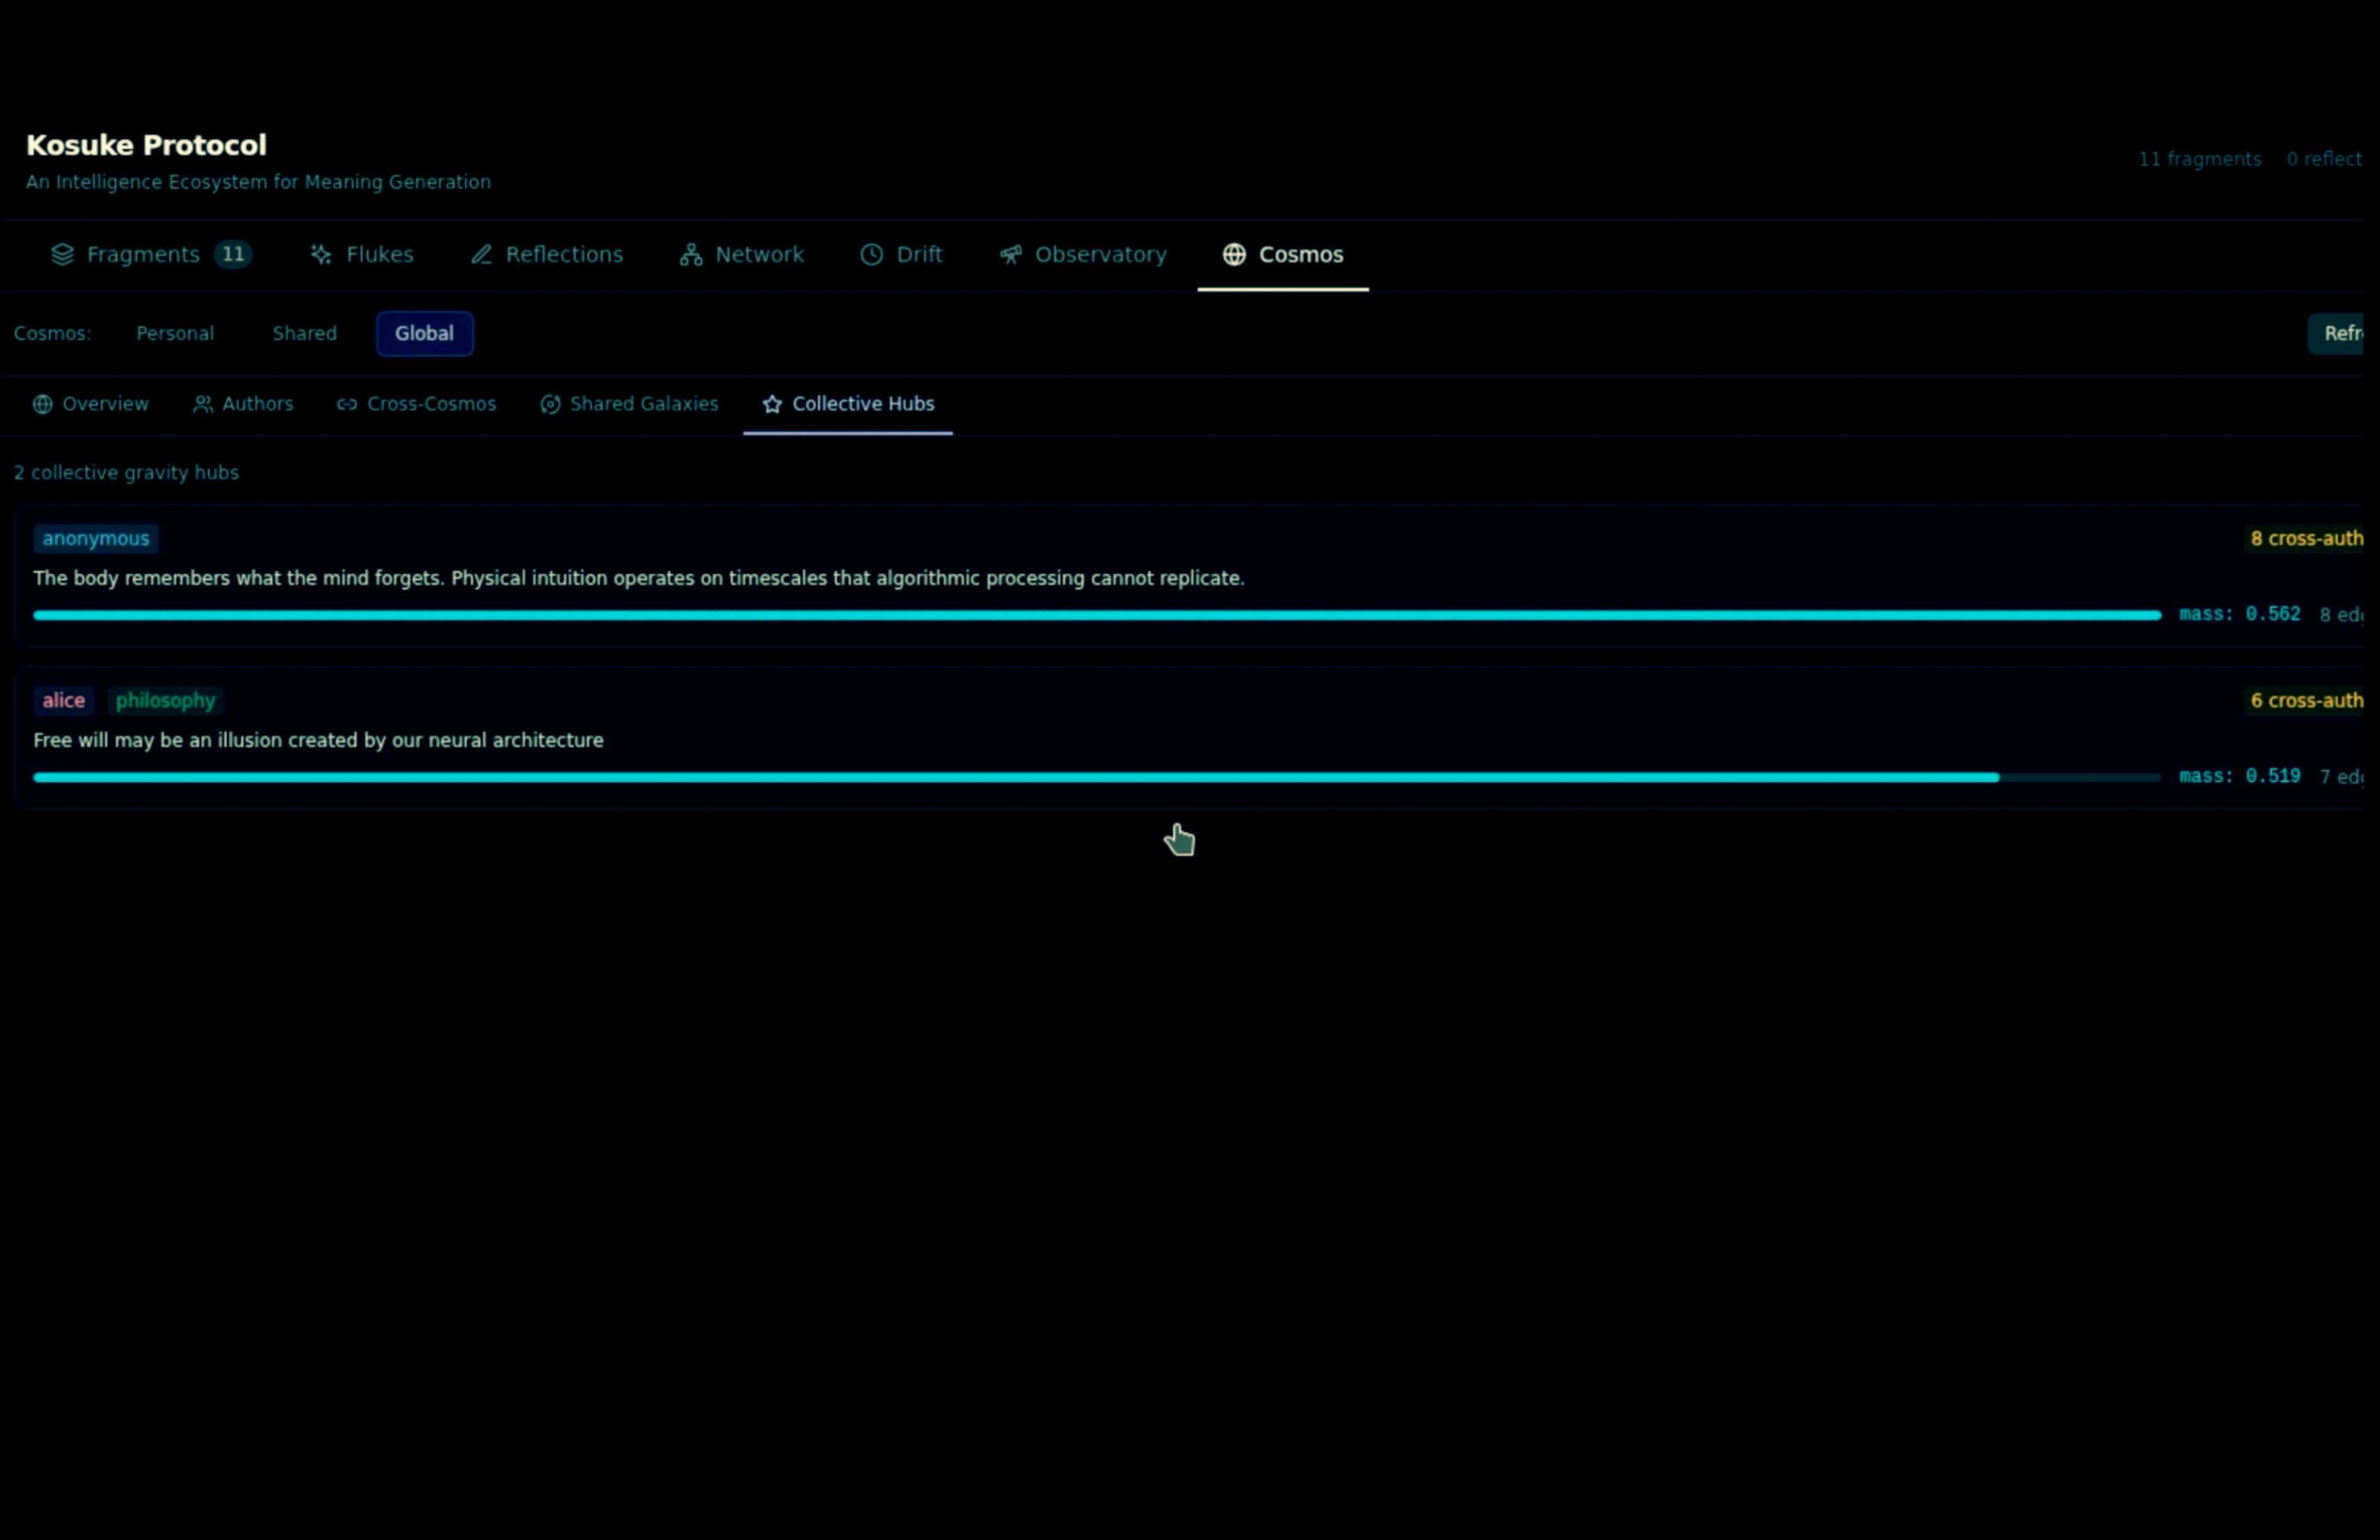Screen dimensions: 2380x1540
Task: Click the Authors people icon
Action: coord(203,403)
